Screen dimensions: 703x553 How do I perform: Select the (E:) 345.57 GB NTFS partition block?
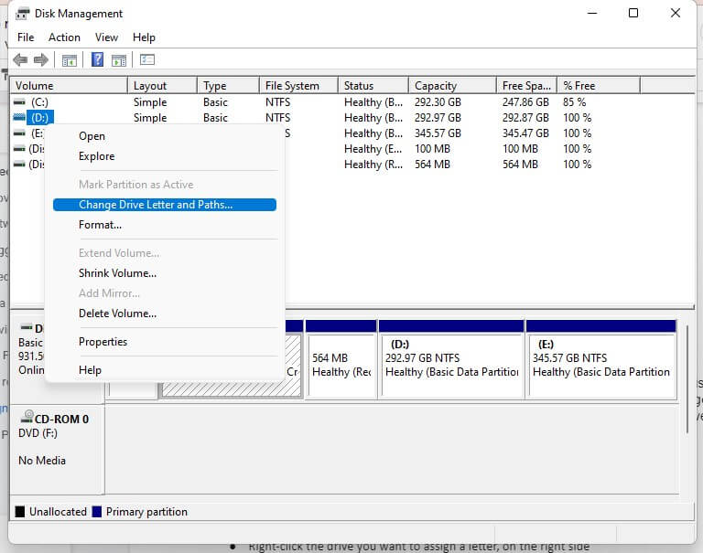tap(601, 359)
